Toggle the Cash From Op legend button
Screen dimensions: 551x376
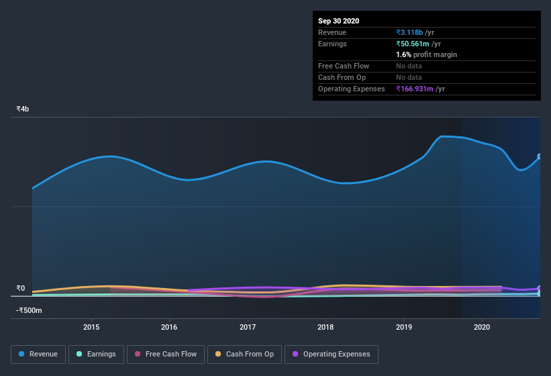coord(244,355)
